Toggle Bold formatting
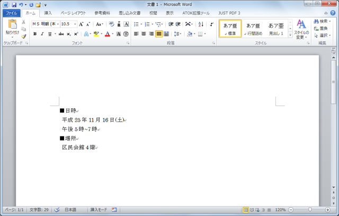The width and height of the screenshot is (339, 216). [x=35, y=34]
